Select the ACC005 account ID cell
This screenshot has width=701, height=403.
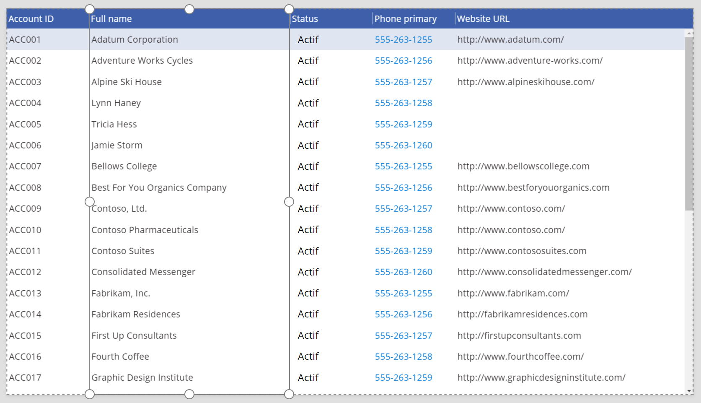point(25,125)
